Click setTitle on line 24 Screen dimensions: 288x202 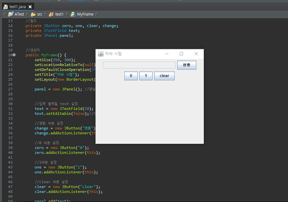tap(44, 74)
